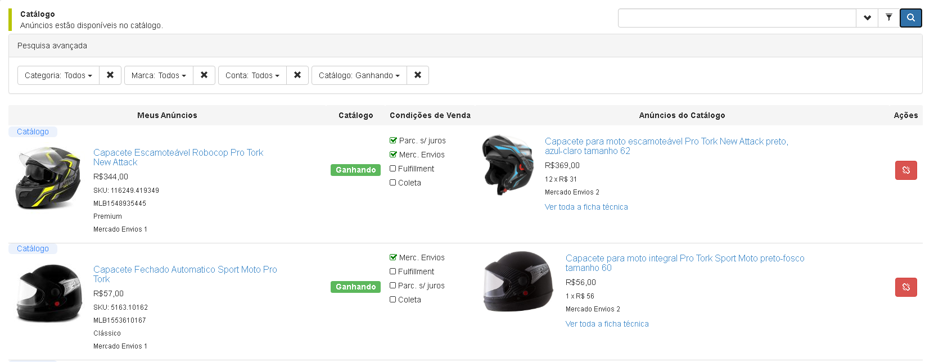Open Capacete Escamoteável Robocop Pro Tork link
This screenshot has width=925, height=362.
[x=178, y=157]
